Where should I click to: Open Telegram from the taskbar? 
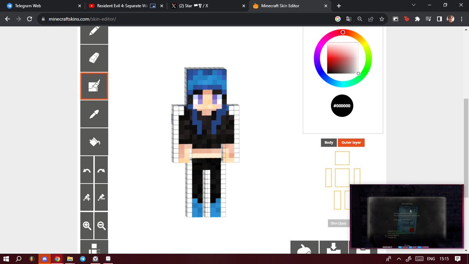[x=82, y=259]
